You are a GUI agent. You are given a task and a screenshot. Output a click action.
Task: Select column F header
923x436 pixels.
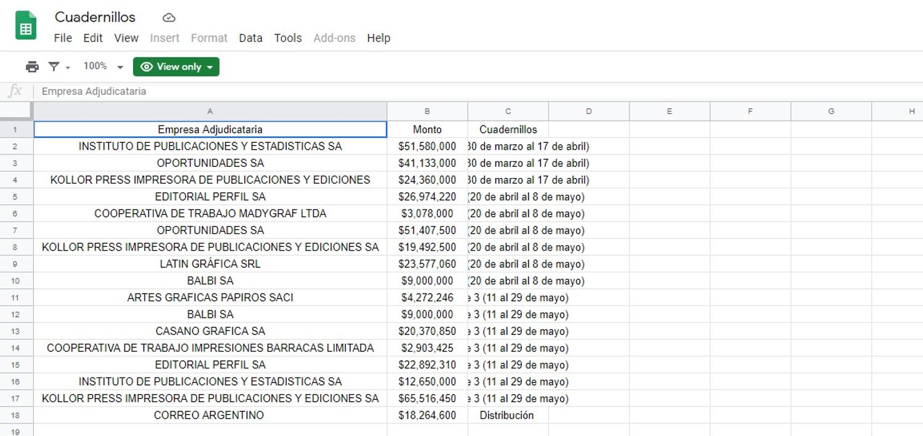coord(751,111)
